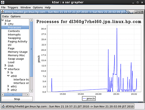This screenshot has height=110, width=145.
Task: Collapse the eth0 interface node
Action: pyautogui.click(x=8, y=76)
